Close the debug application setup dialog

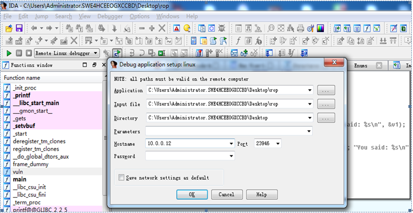[x=334, y=62]
